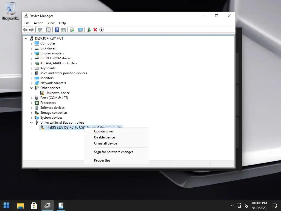Select the DVD/CD-ROM drives label
The width and height of the screenshot is (281, 211).
(55, 58)
